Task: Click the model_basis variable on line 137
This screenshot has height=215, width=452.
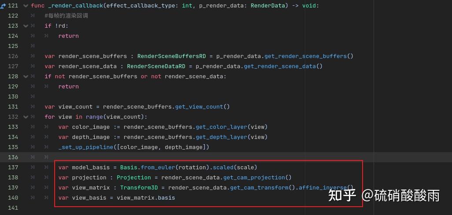Action: click(x=91, y=167)
